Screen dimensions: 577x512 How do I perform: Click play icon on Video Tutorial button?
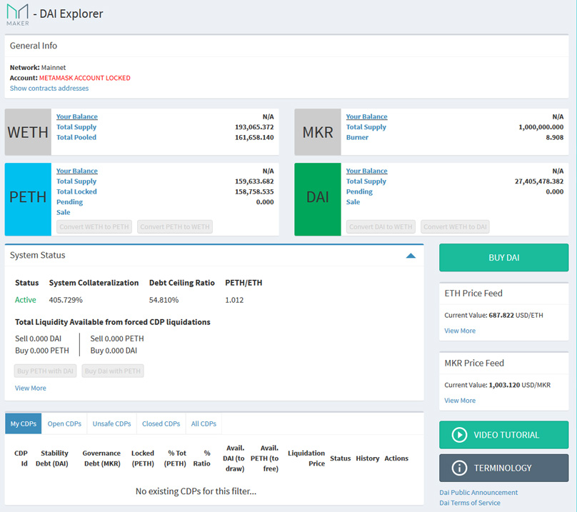coord(459,435)
